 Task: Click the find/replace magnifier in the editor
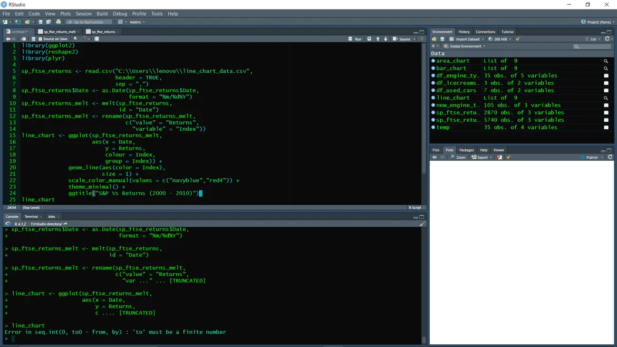click(x=75, y=39)
